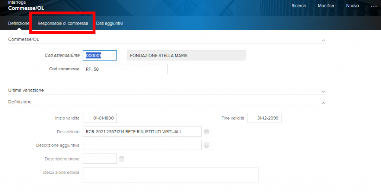Screen dimensions: 381x195
Task: Click Nuovo to create new record
Action: pyautogui.click(x=352, y=6)
